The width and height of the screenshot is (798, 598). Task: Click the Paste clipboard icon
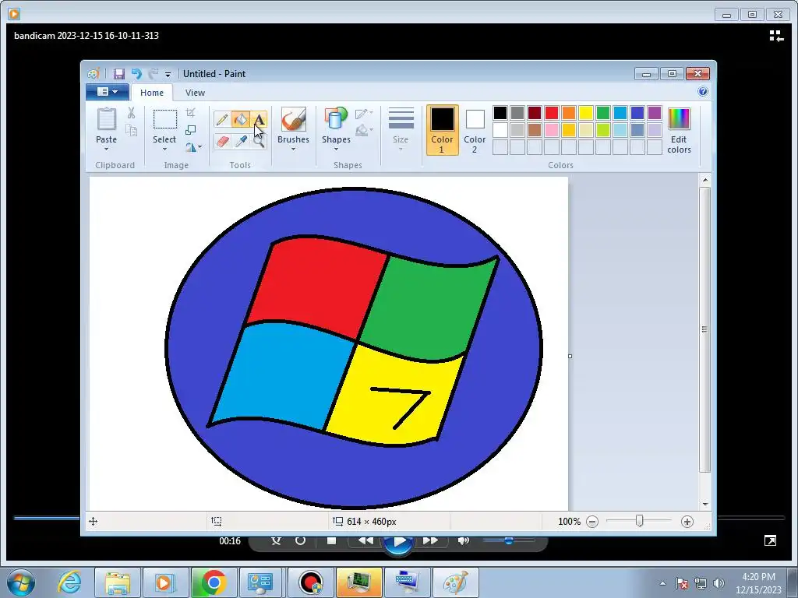[x=106, y=119]
